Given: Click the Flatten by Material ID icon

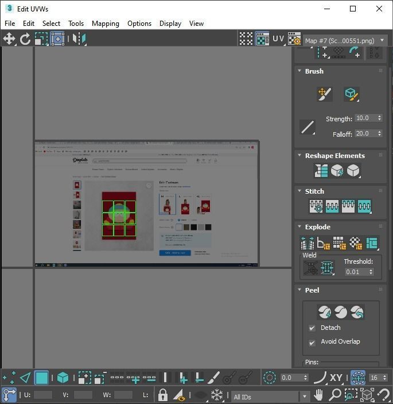Looking at the screenshot, I should coord(356,243).
